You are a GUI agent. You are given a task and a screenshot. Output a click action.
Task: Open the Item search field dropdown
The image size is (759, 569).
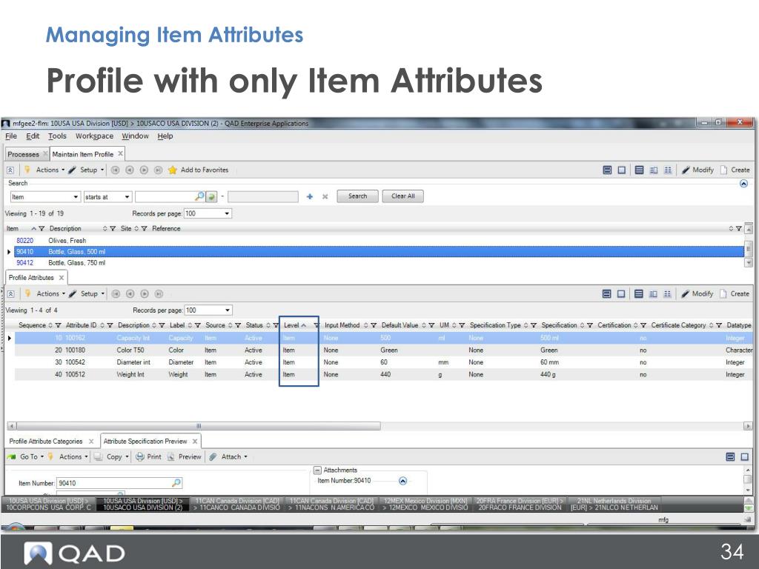76,197
